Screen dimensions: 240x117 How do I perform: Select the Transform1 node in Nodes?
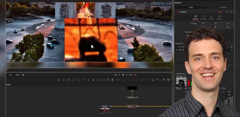132,97
